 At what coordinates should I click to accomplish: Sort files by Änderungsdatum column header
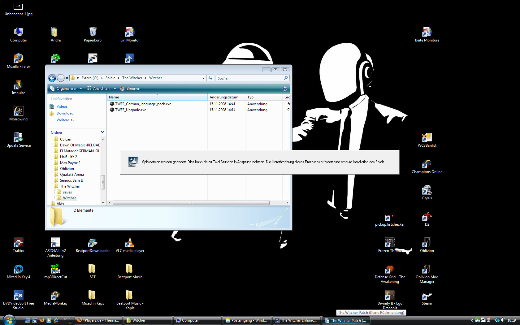click(x=226, y=97)
